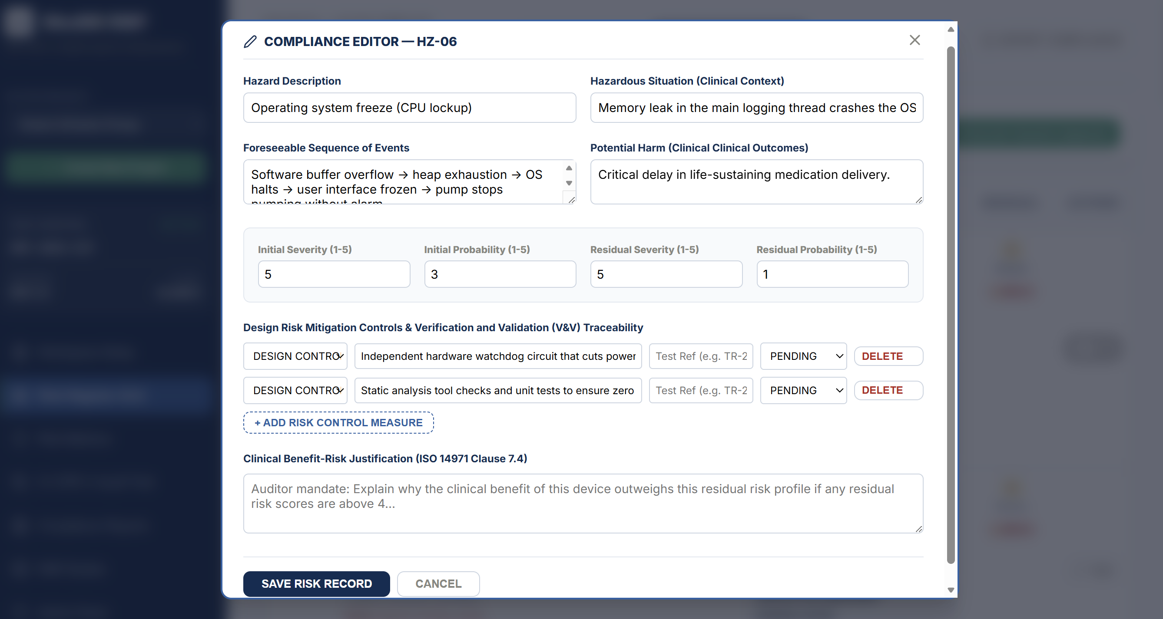Open PENDING status dropdown for watchdog row
This screenshot has width=1163, height=619.
click(804, 356)
